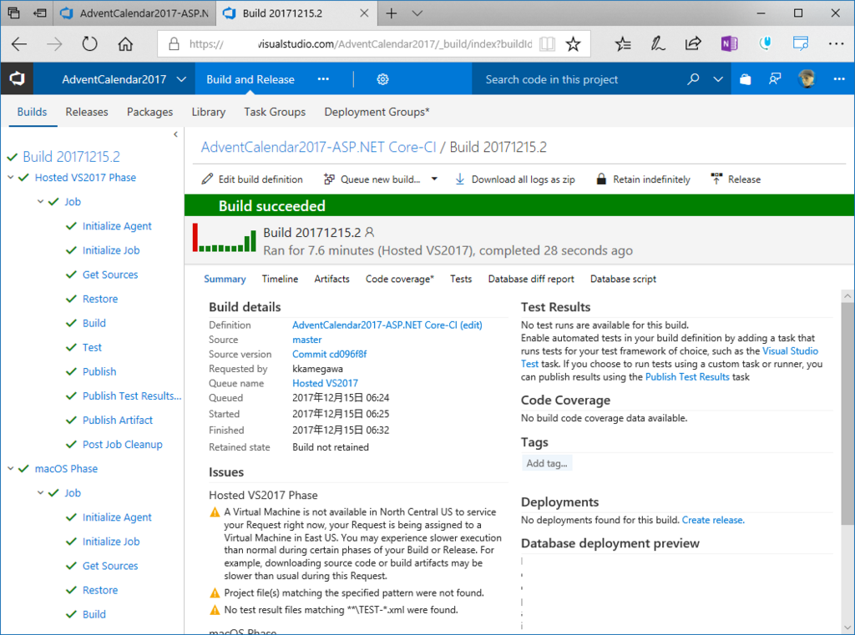Select the Publish Test Results step
This screenshot has height=635, width=855.
point(131,396)
